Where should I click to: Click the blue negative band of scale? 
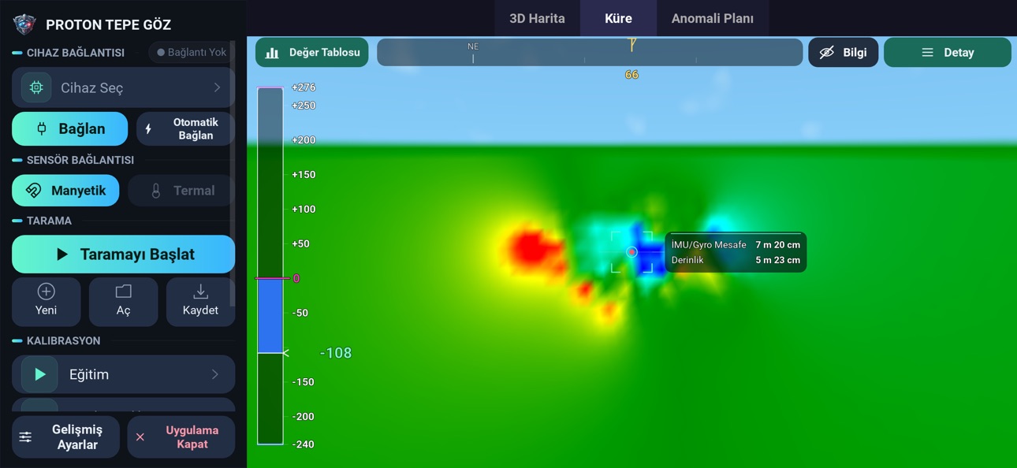pos(270,315)
